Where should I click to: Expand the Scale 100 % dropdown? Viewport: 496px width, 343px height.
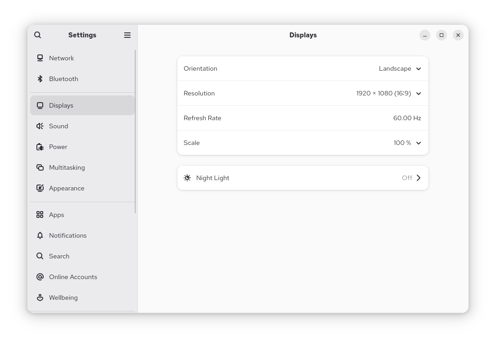click(407, 143)
